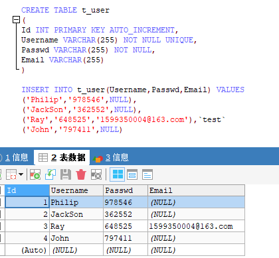This screenshot has width=279, height=258.
Task: Select email cell 1599350004@163.com
Action: [x=197, y=226]
